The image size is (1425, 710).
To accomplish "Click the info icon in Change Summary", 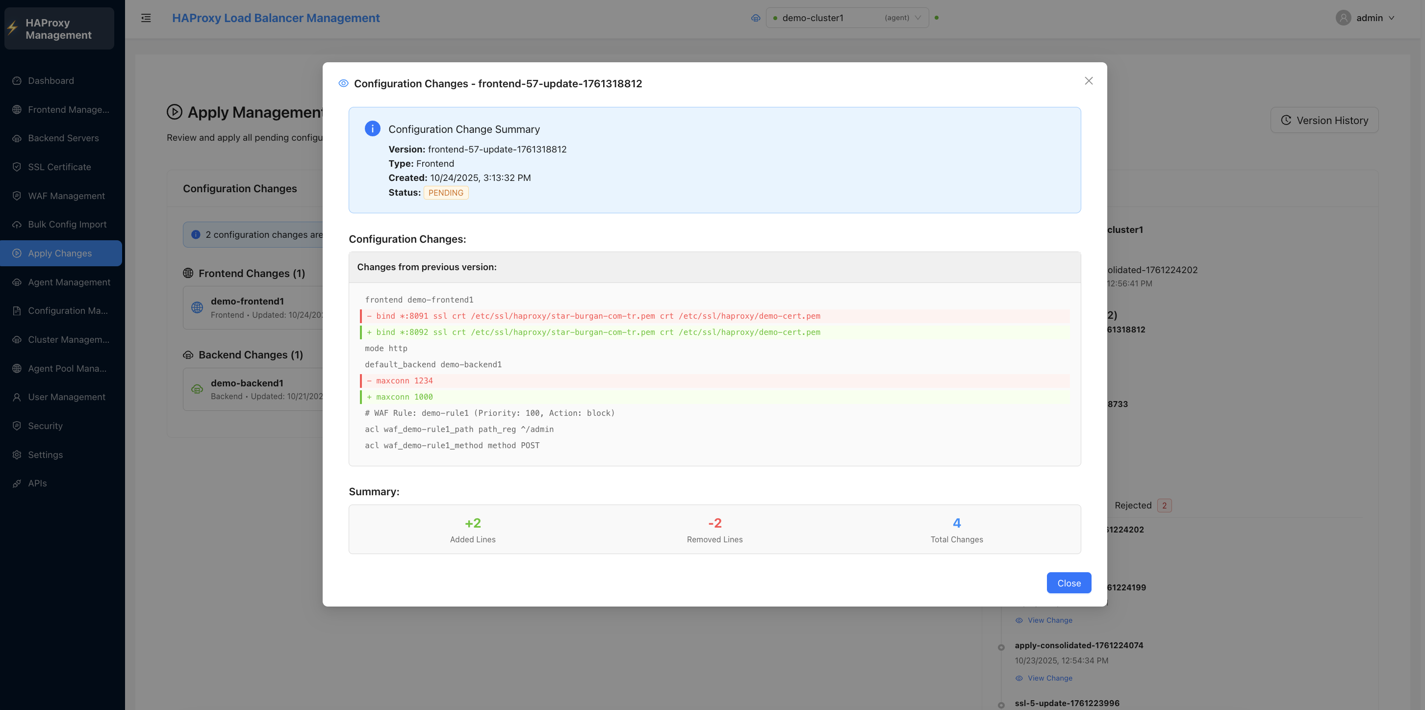I will (372, 129).
